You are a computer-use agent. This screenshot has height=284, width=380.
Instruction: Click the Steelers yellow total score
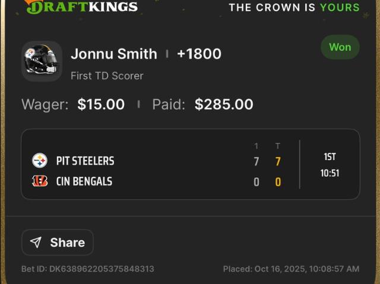coord(278,161)
